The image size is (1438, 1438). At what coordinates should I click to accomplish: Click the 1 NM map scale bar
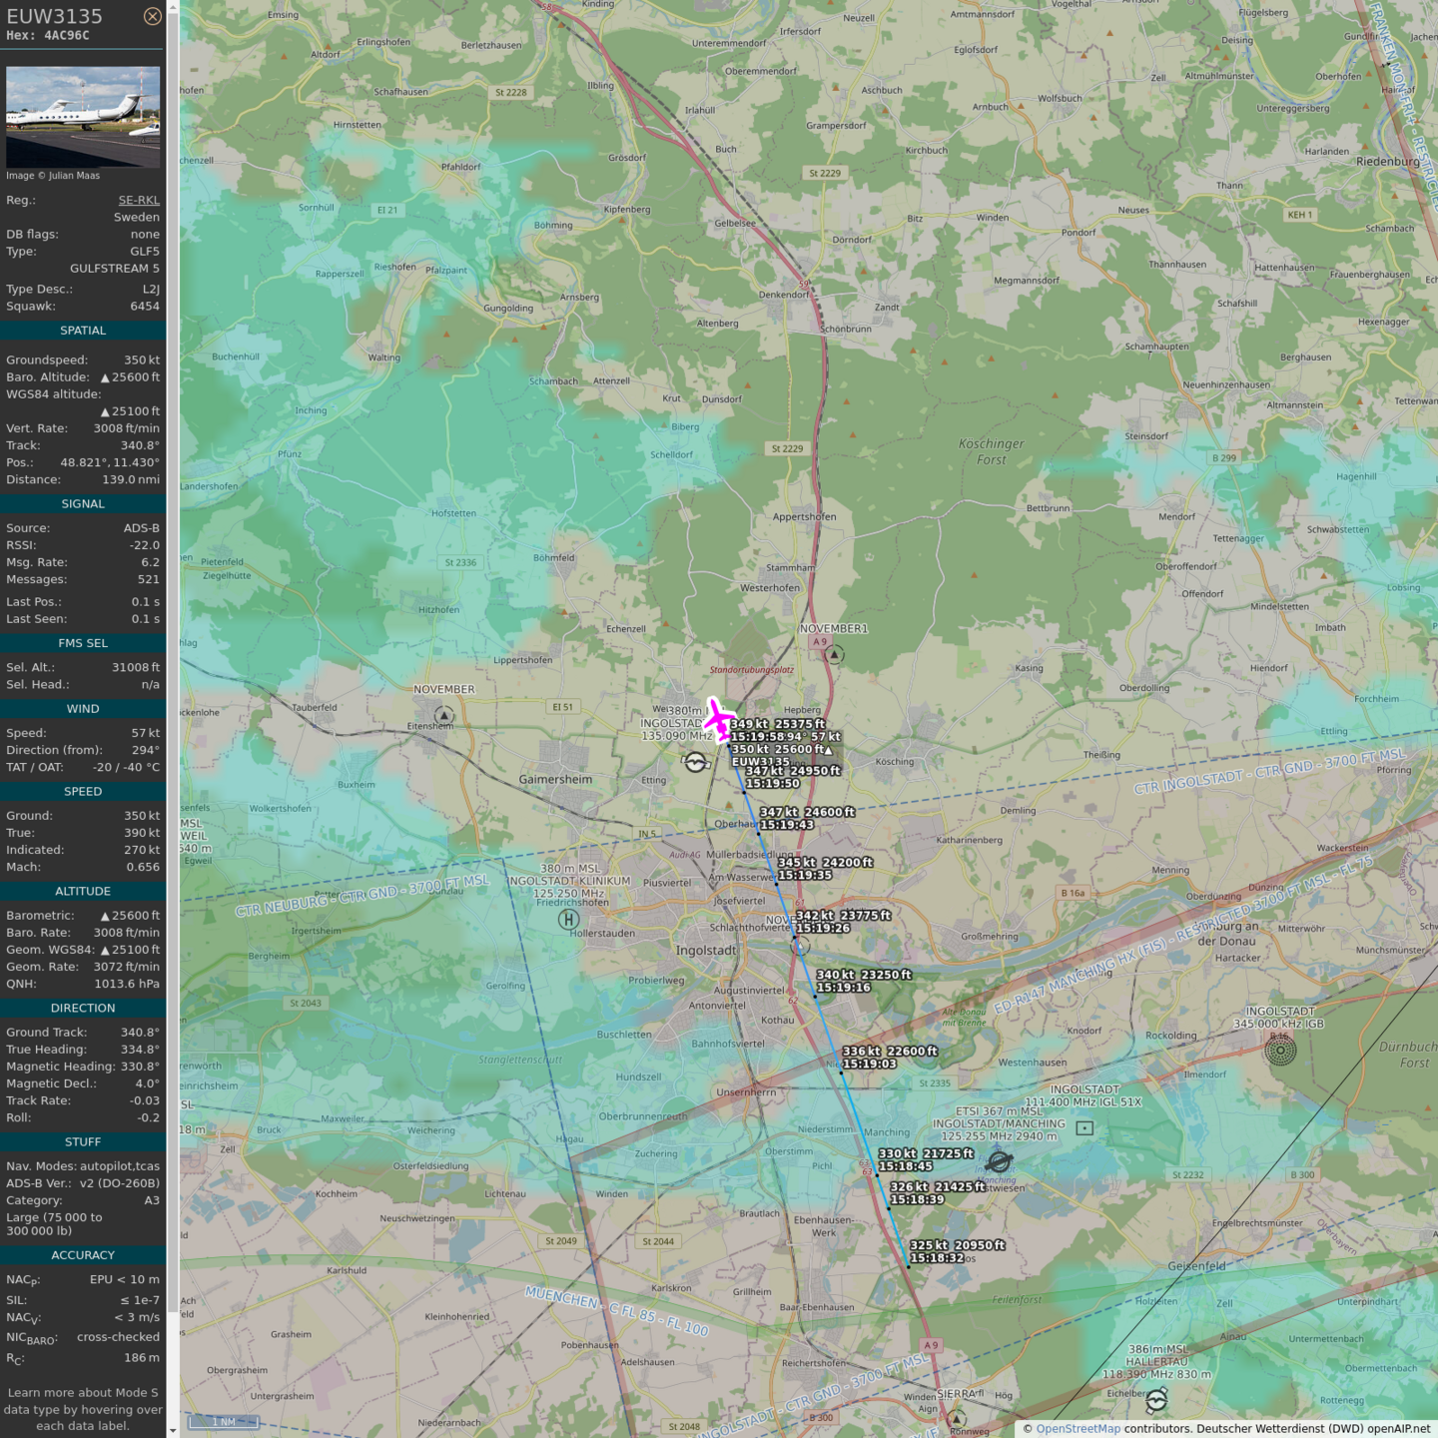point(226,1422)
